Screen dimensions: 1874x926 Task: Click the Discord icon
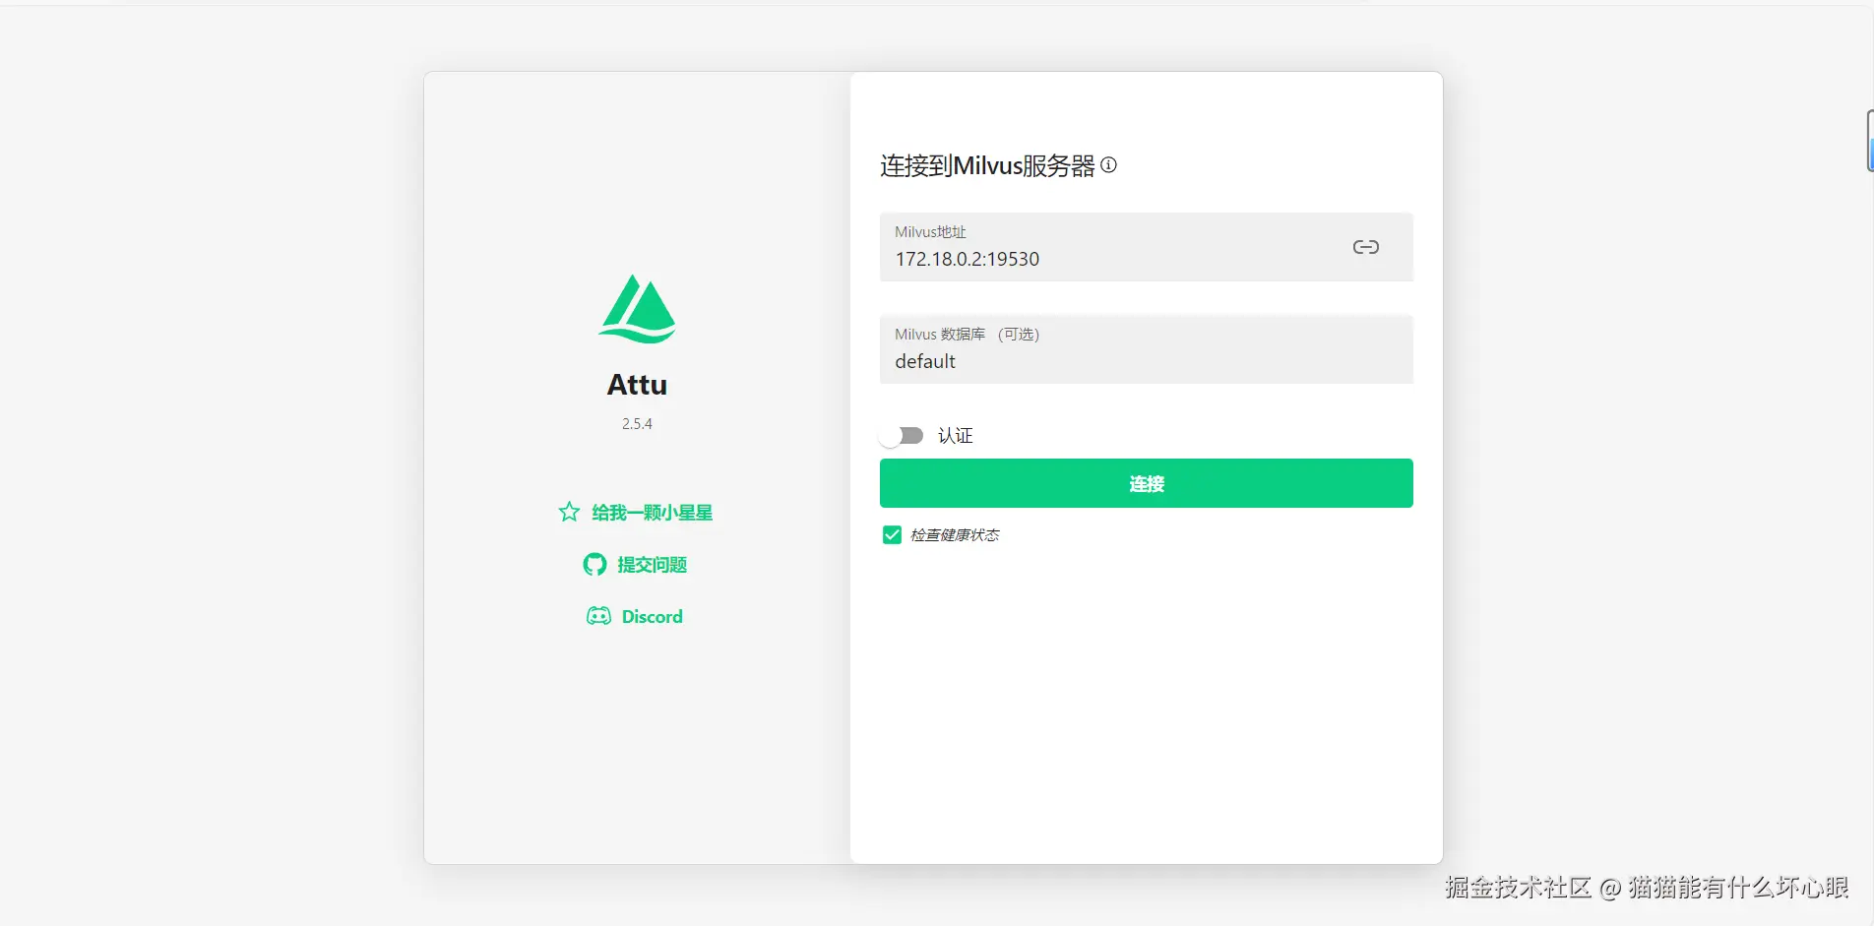pyautogui.click(x=598, y=616)
